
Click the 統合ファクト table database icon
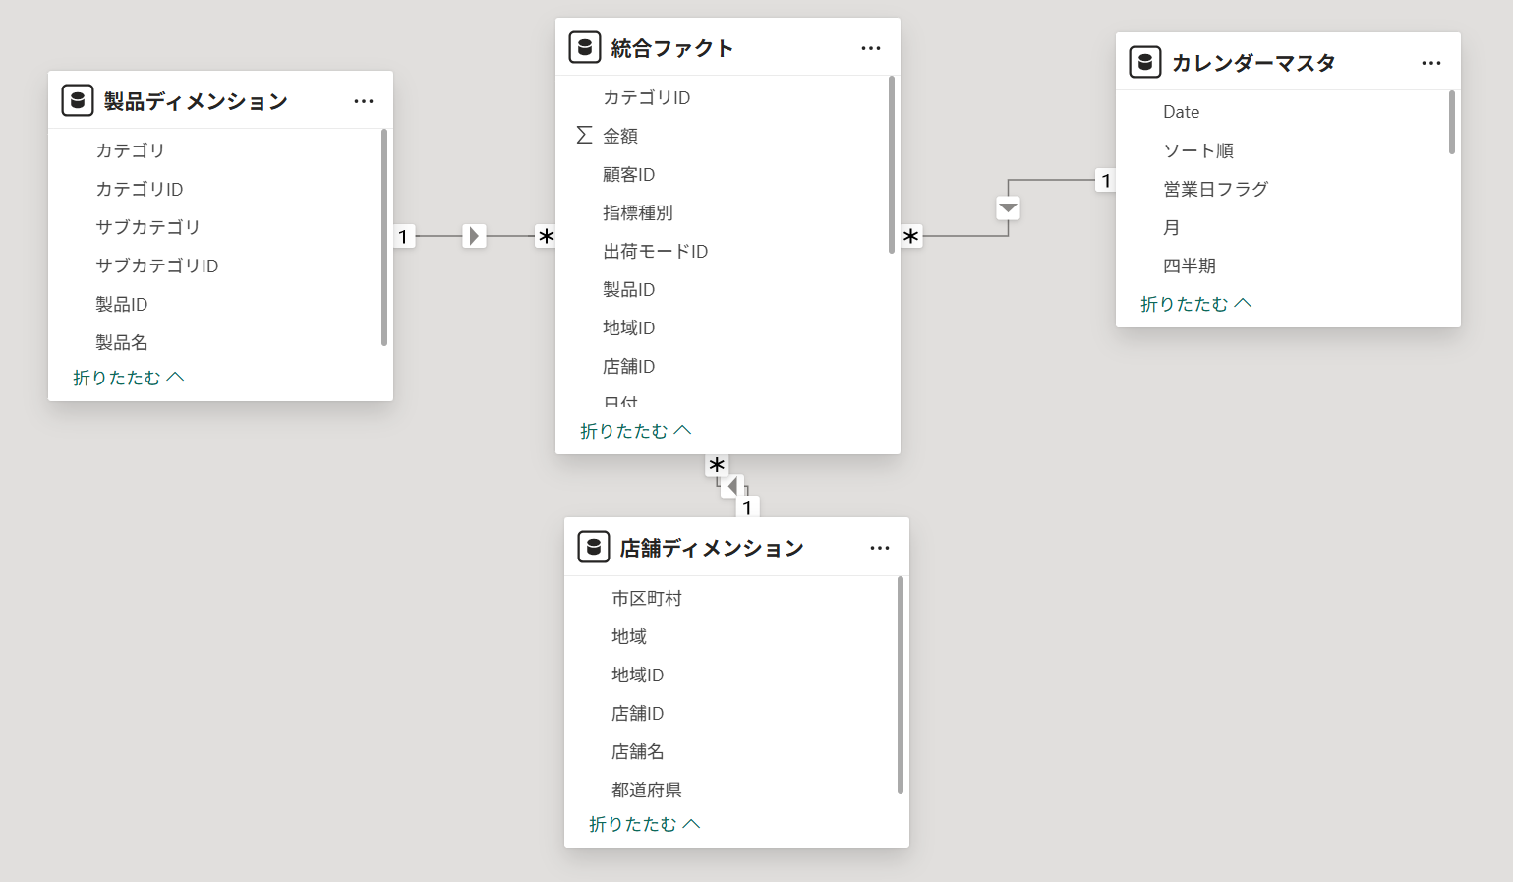(585, 47)
